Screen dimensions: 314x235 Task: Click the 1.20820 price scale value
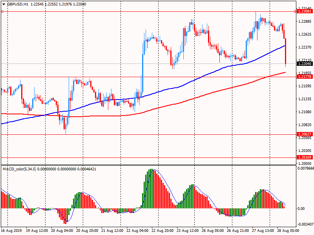pyautogui.click(x=305, y=125)
